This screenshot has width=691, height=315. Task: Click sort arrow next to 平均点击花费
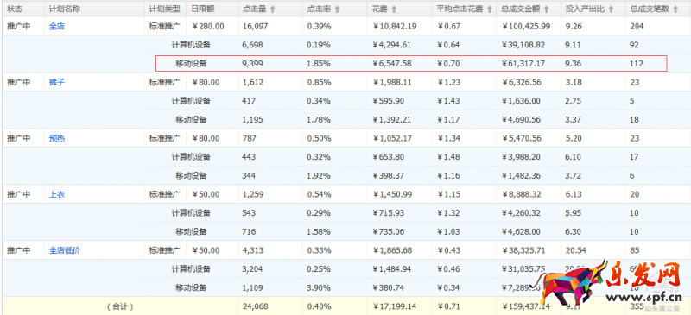tap(489, 9)
